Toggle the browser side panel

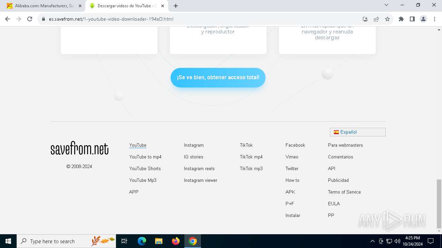[x=412, y=19]
